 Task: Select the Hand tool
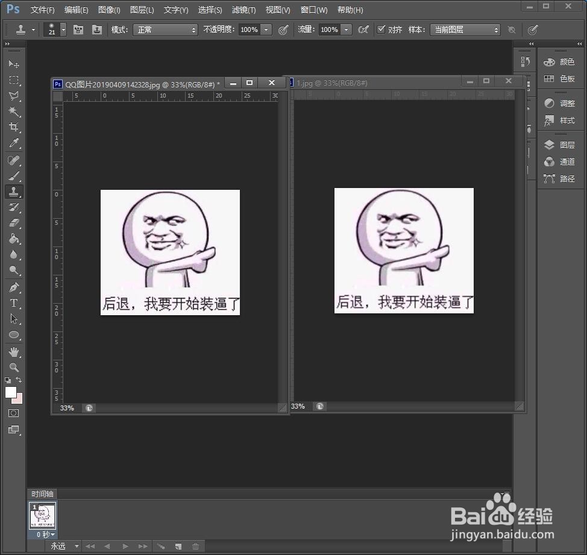(14, 352)
